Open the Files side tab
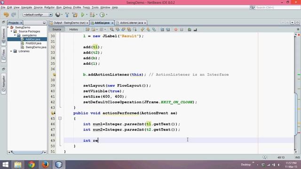 pos(3,54)
